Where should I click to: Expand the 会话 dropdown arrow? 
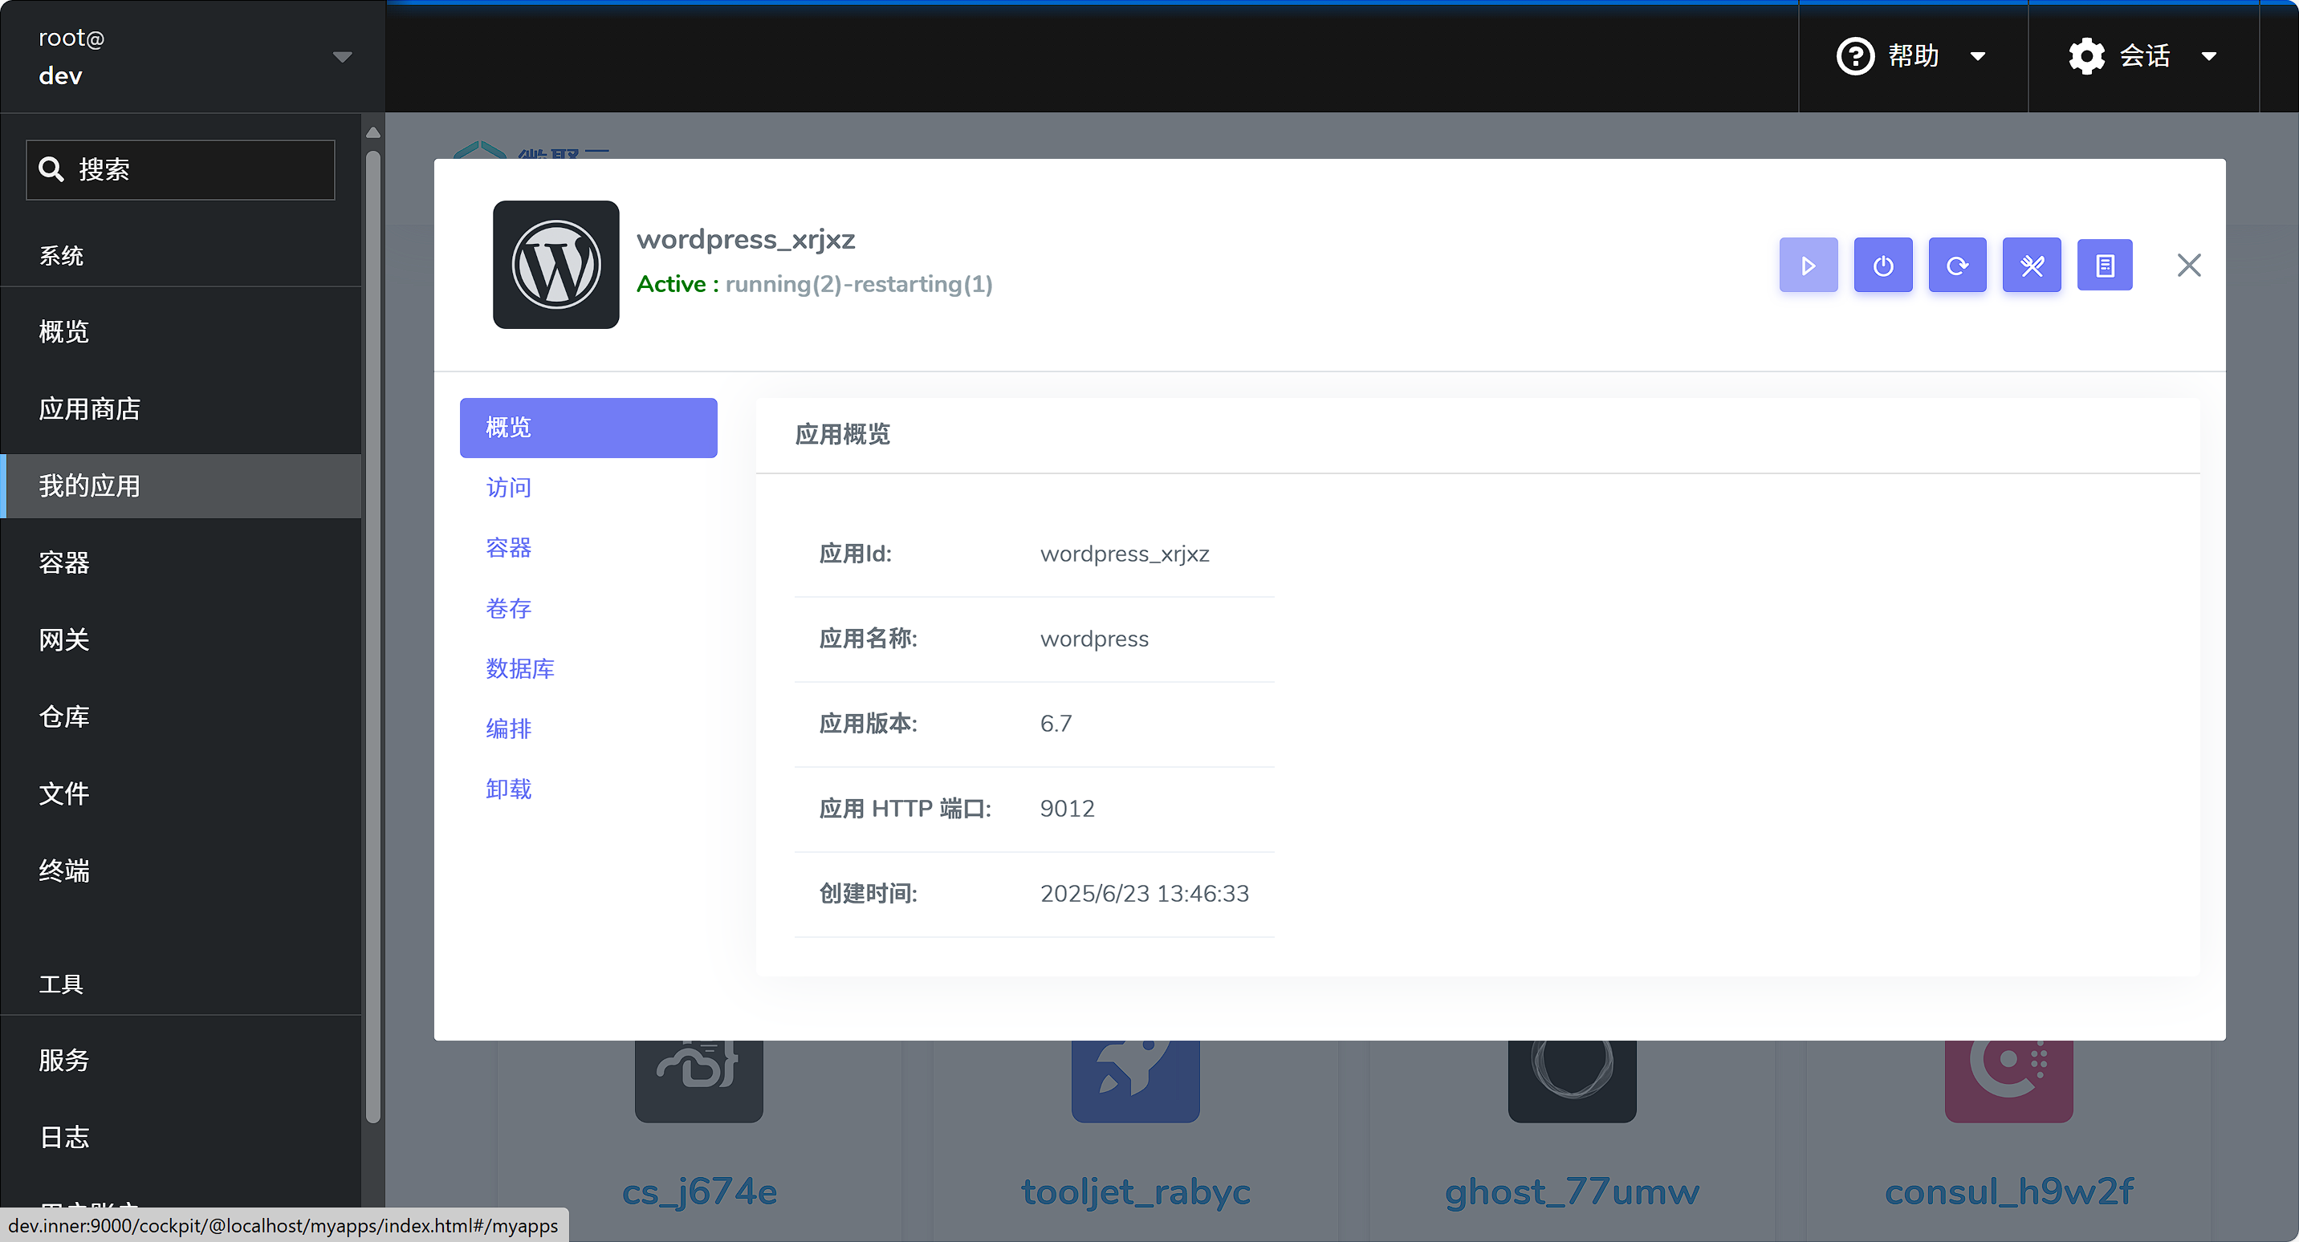click(2209, 55)
